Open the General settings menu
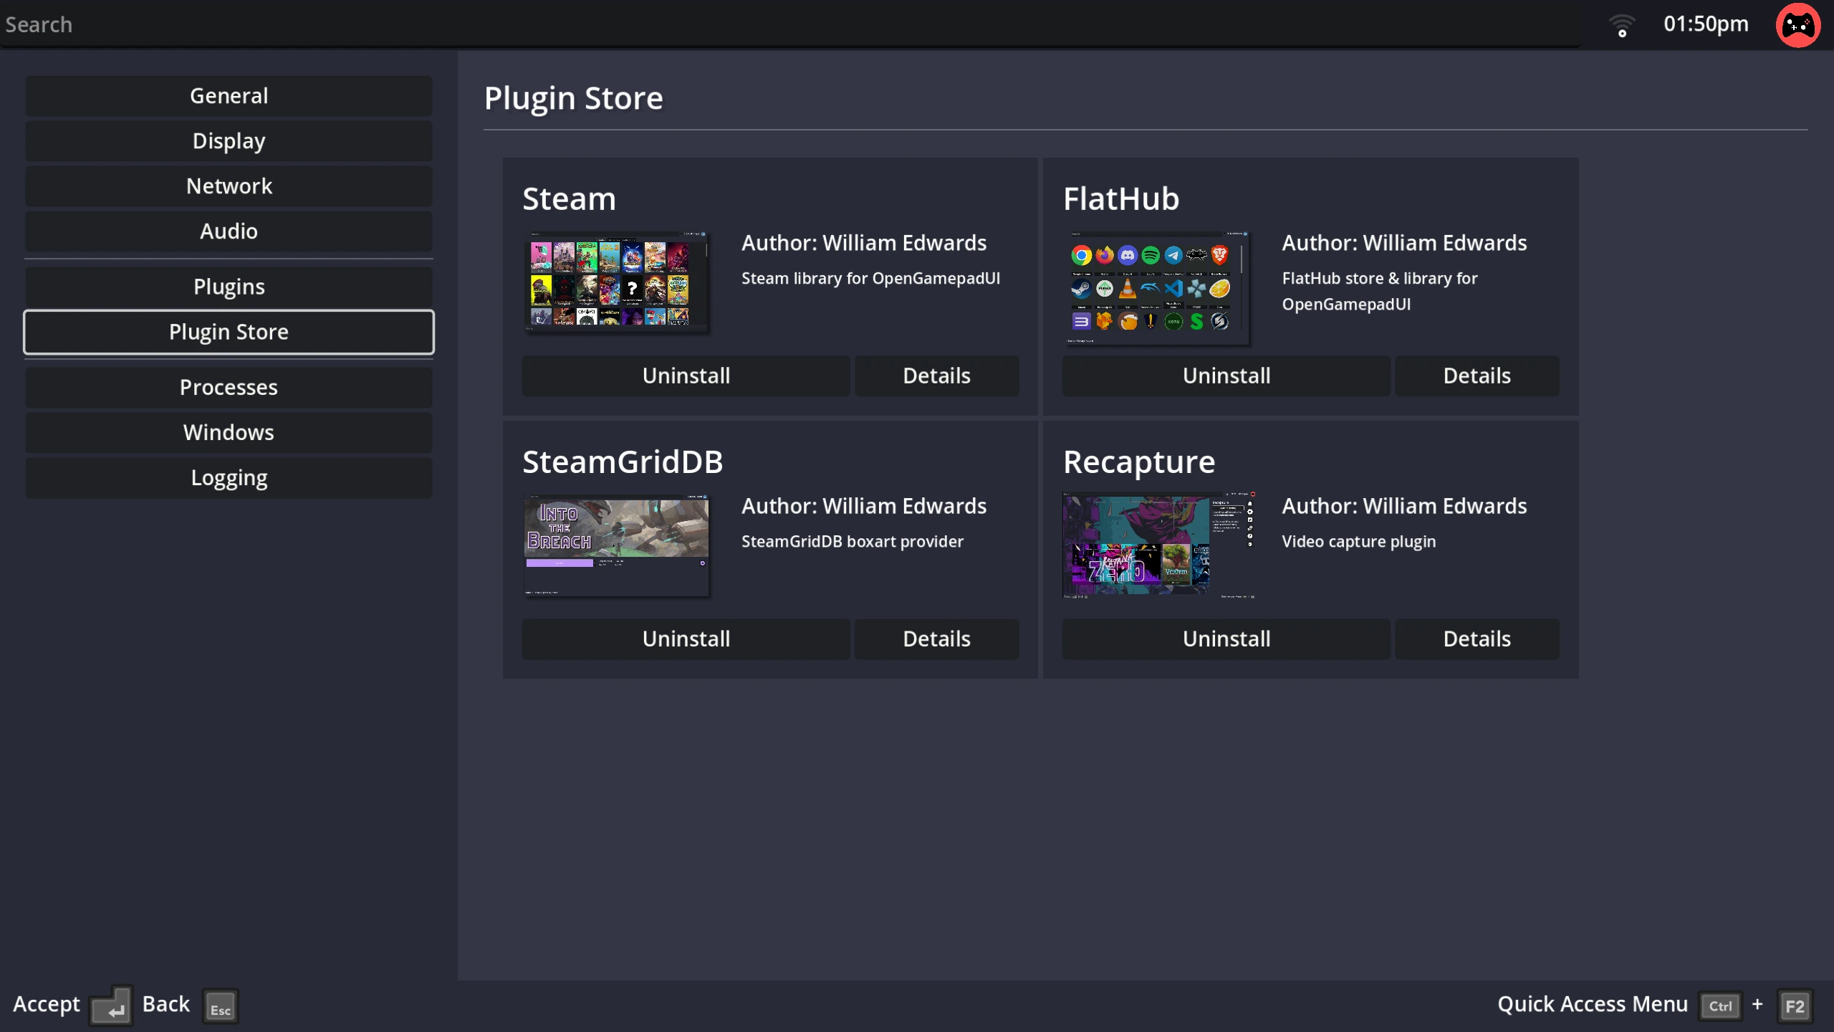The width and height of the screenshot is (1834, 1032). click(x=229, y=96)
